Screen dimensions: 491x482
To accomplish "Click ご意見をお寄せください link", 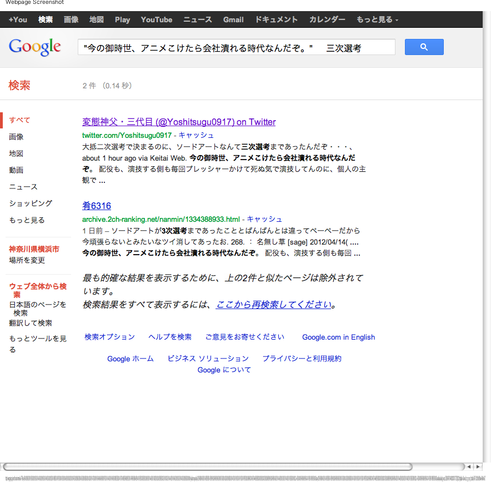I will click(x=245, y=337).
